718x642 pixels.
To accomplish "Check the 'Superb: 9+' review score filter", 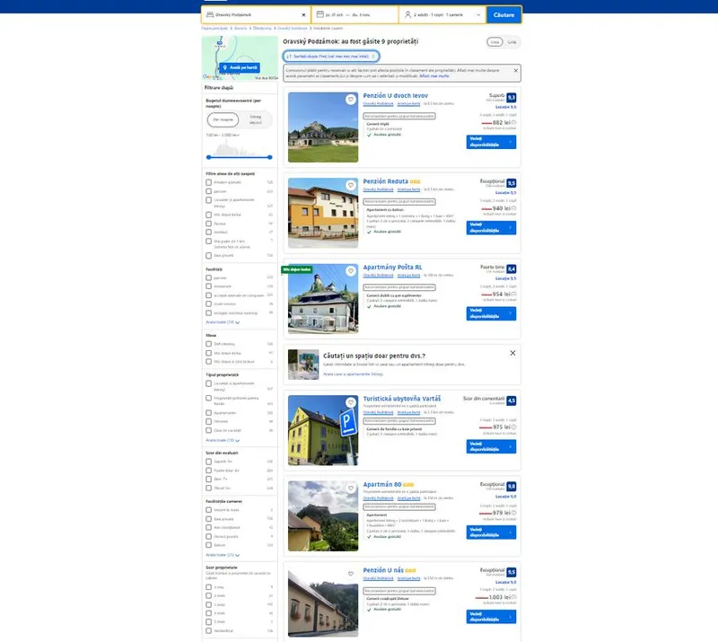I will [x=209, y=462].
